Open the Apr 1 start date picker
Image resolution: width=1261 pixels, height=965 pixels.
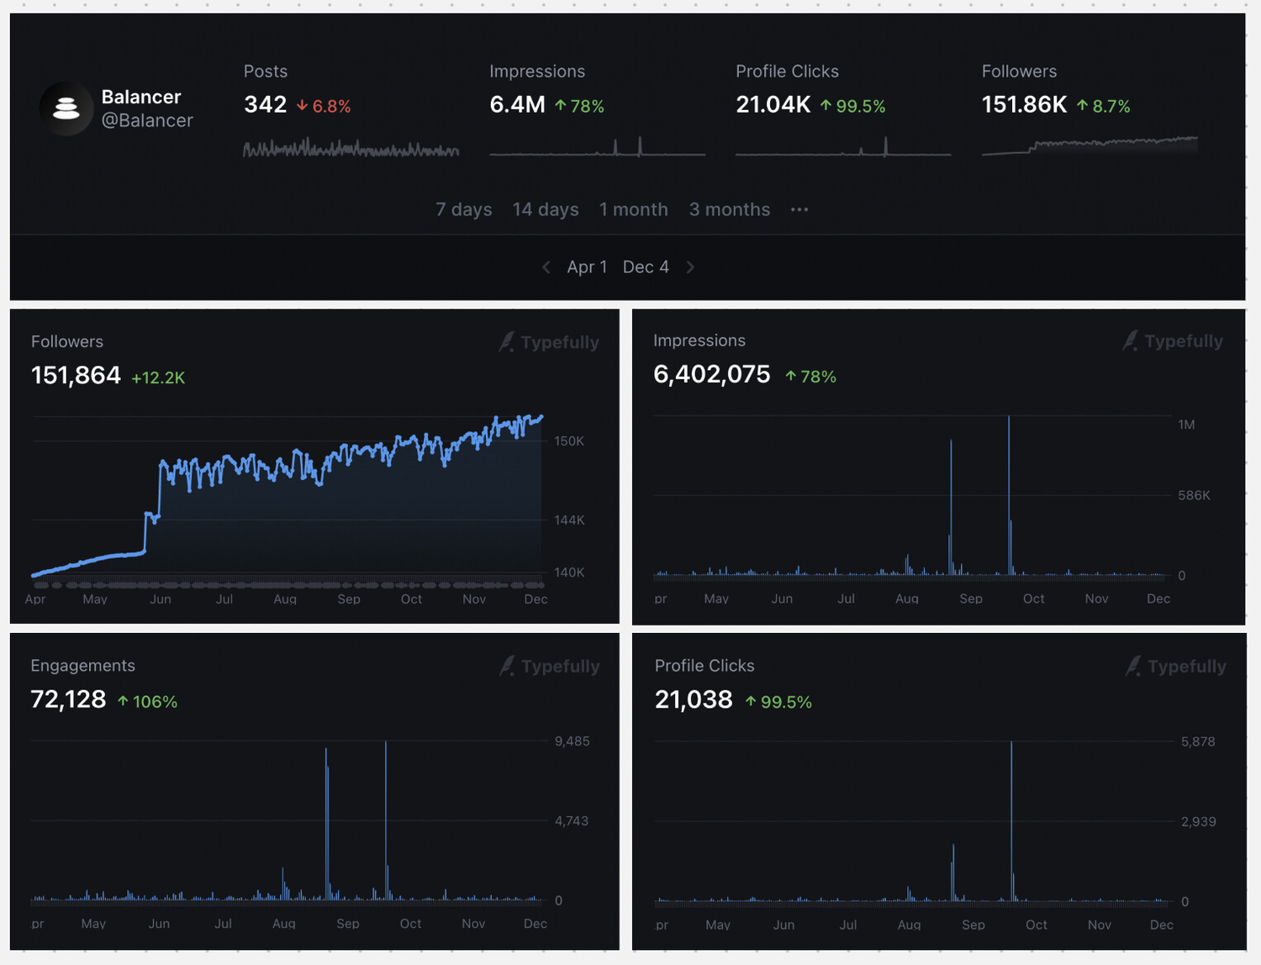pyautogui.click(x=587, y=267)
